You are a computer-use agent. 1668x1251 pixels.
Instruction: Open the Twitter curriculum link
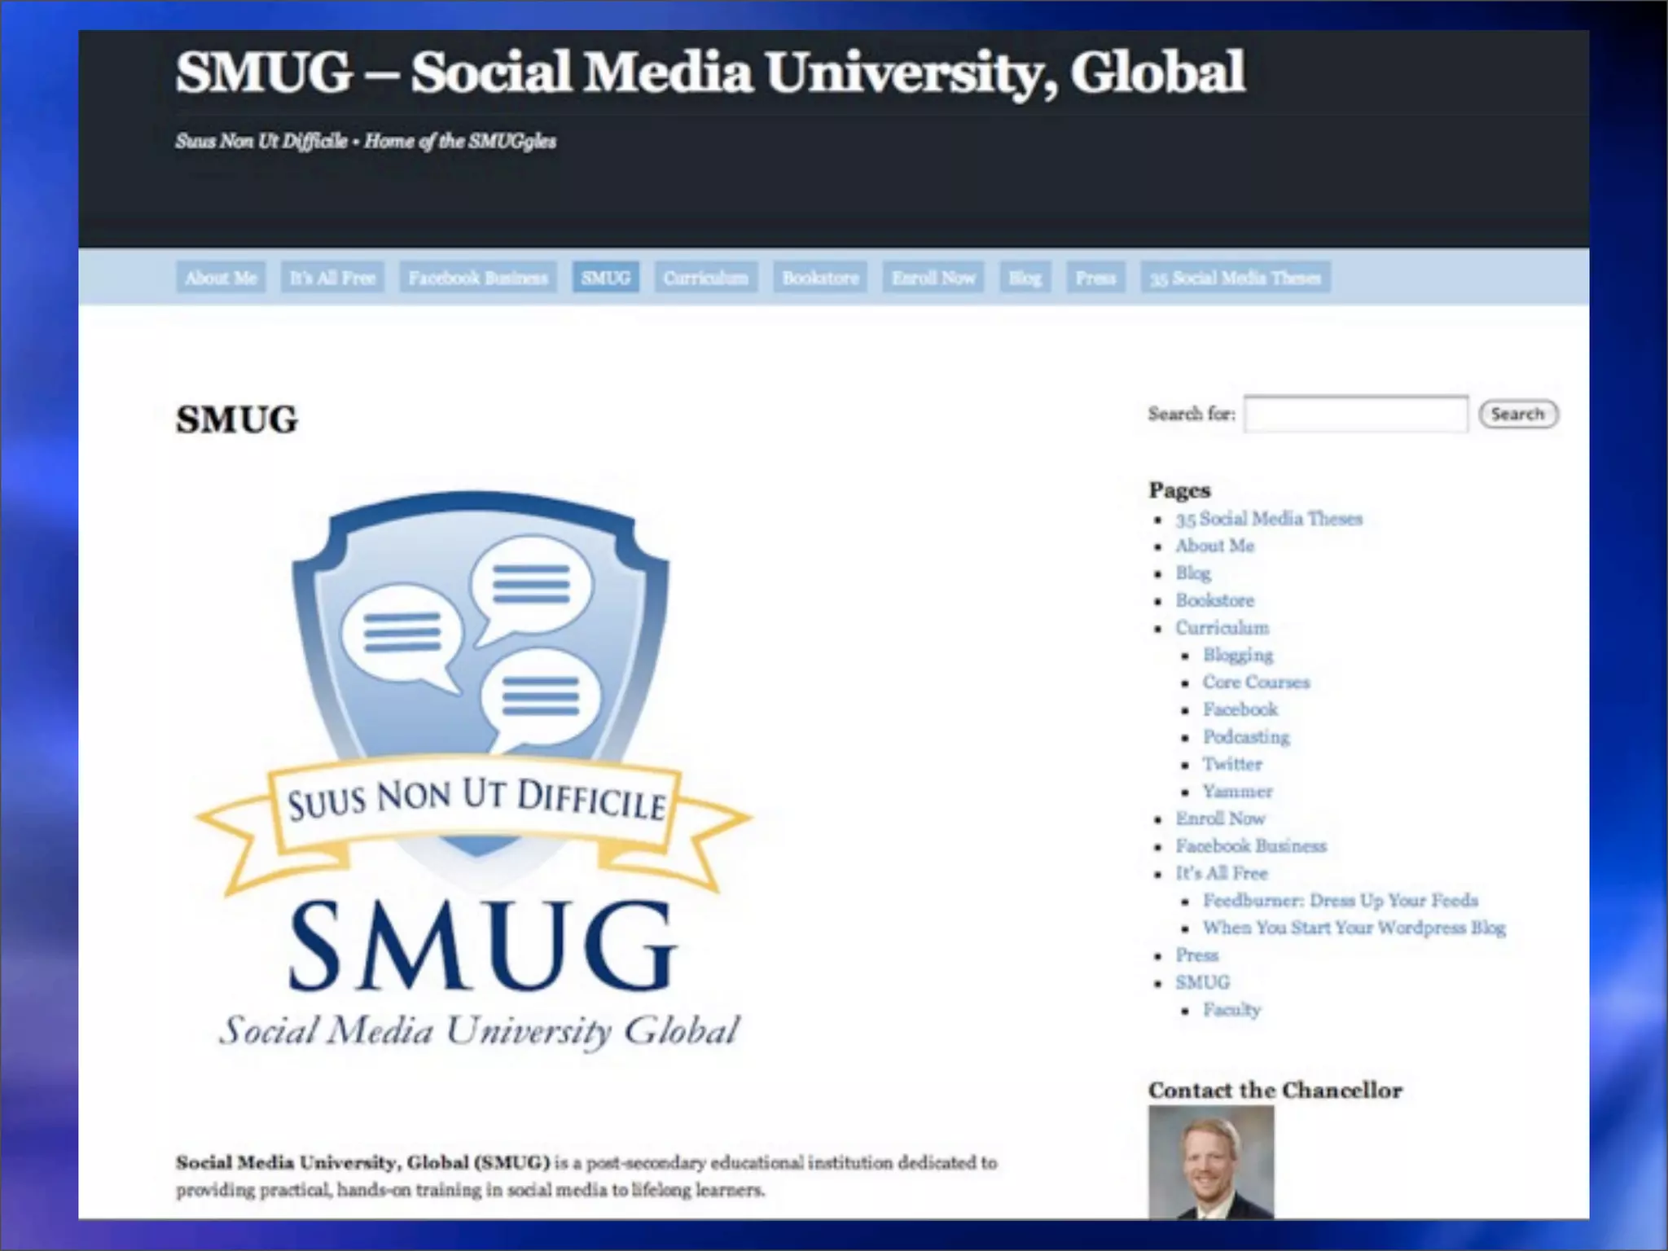1232,764
